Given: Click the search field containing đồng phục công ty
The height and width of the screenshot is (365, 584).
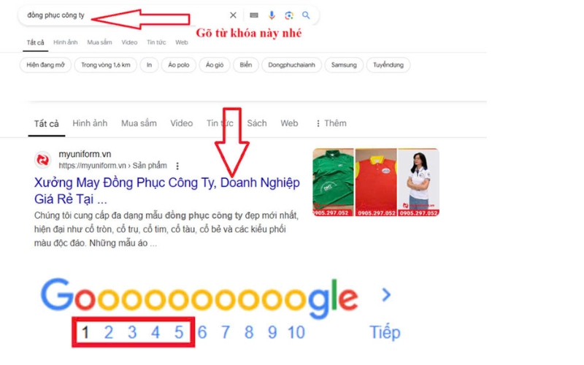Looking at the screenshot, I should [123, 15].
